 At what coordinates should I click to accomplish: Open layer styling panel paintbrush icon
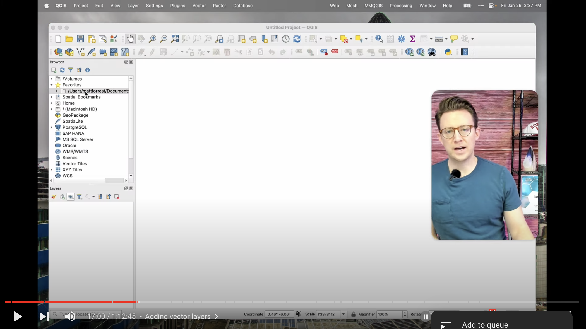pos(54,197)
